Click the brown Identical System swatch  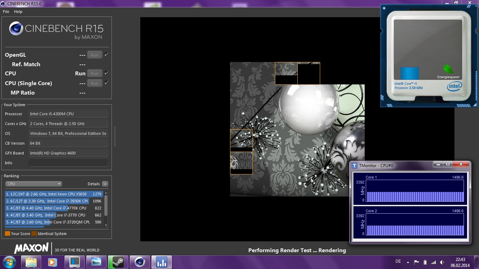coord(34,234)
